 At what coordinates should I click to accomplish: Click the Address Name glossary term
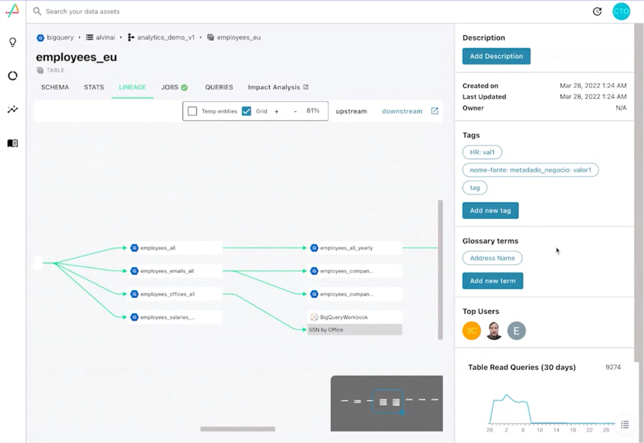(492, 258)
